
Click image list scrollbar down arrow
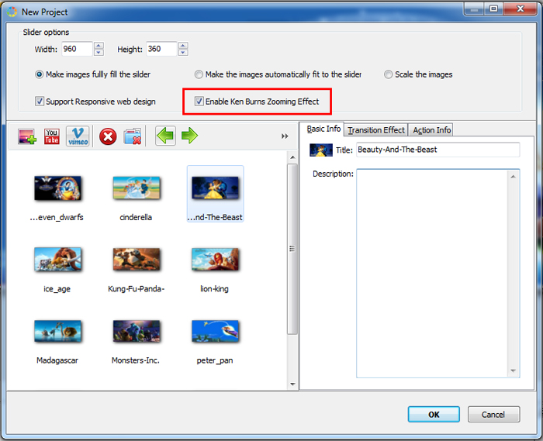[292, 384]
